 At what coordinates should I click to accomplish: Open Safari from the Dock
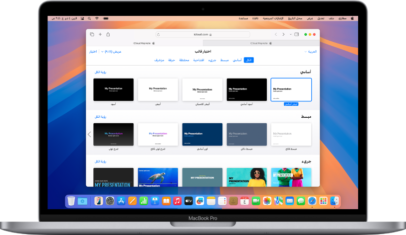coord(312,201)
